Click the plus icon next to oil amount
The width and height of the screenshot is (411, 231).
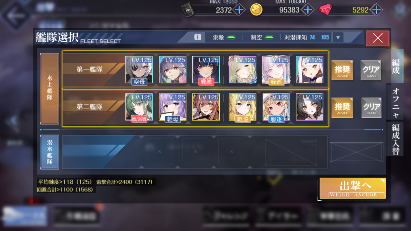click(x=239, y=10)
